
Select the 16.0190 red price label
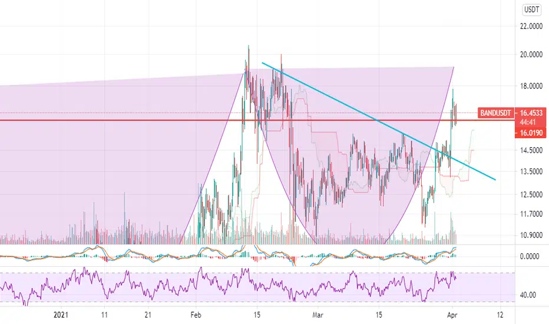530,133
